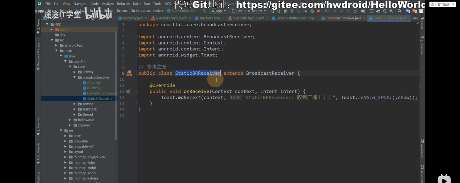Click the gutter icon on line 9
Image resolution: width=460 pixels, height=183 pixels.
pyautogui.click(x=129, y=73)
